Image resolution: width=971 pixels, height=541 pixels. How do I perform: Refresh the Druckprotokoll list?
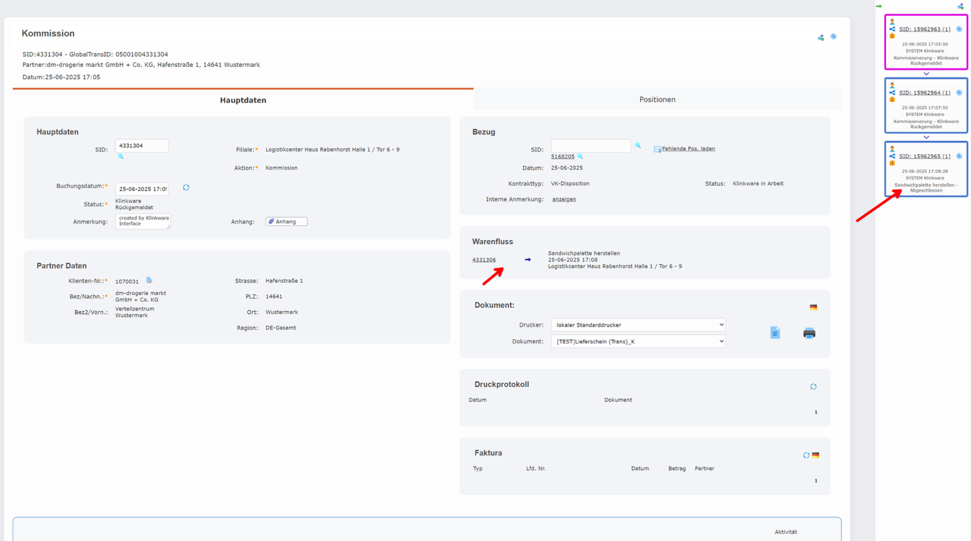[813, 387]
